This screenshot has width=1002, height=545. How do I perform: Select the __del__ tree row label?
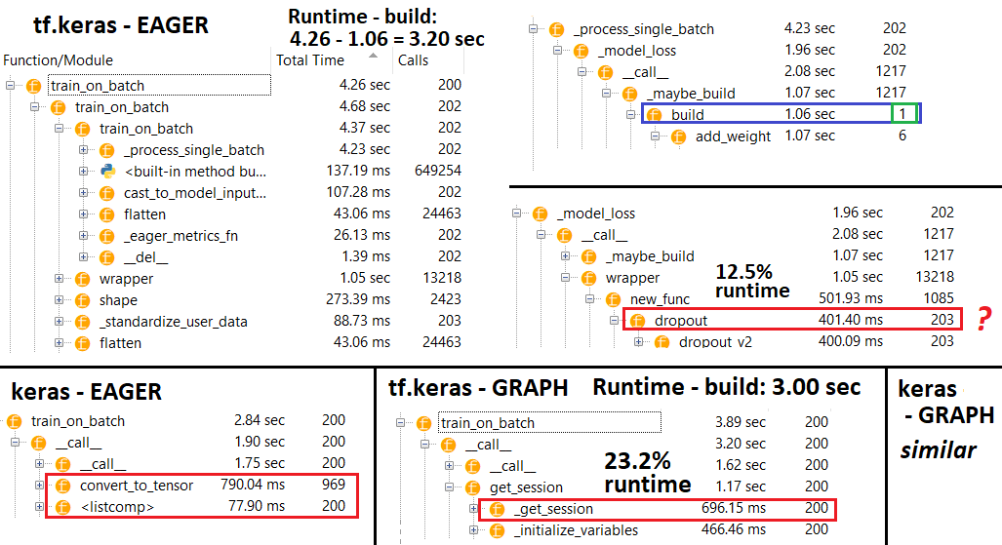tap(146, 257)
